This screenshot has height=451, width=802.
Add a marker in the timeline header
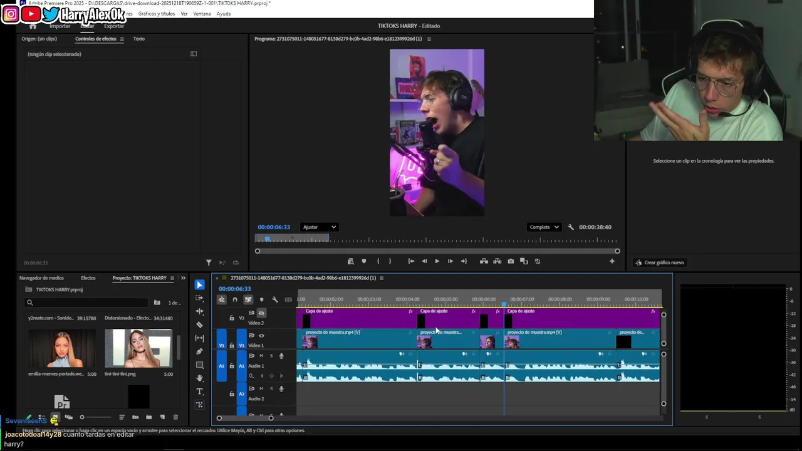(x=261, y=299)
